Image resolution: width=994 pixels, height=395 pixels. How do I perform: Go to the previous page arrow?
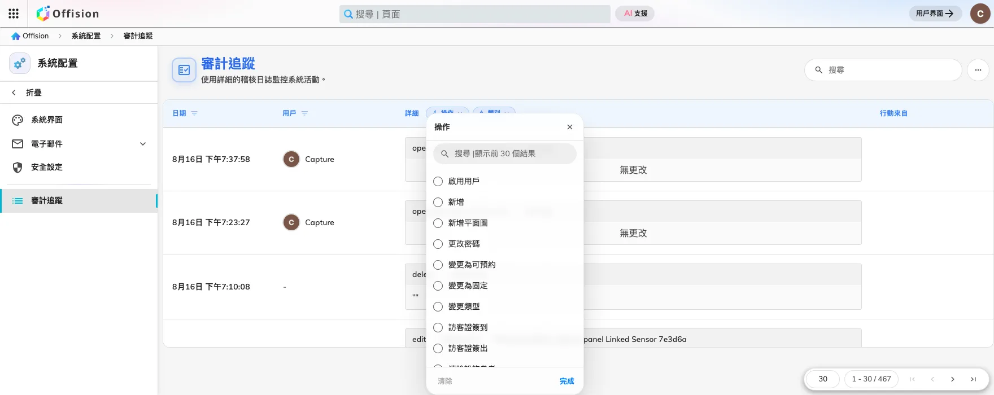[932, 379]
